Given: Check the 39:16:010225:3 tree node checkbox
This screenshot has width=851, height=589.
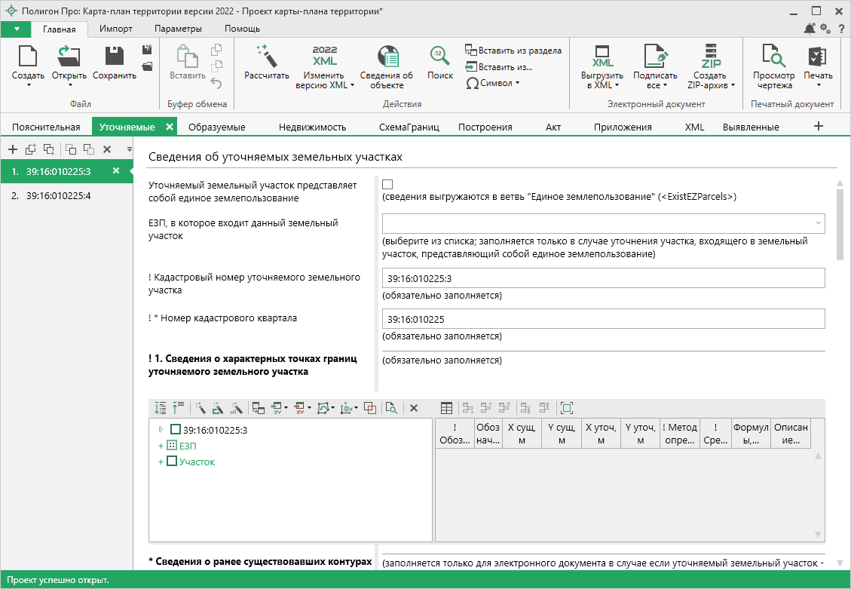Looking at the screenshot, I should (175, 430).
